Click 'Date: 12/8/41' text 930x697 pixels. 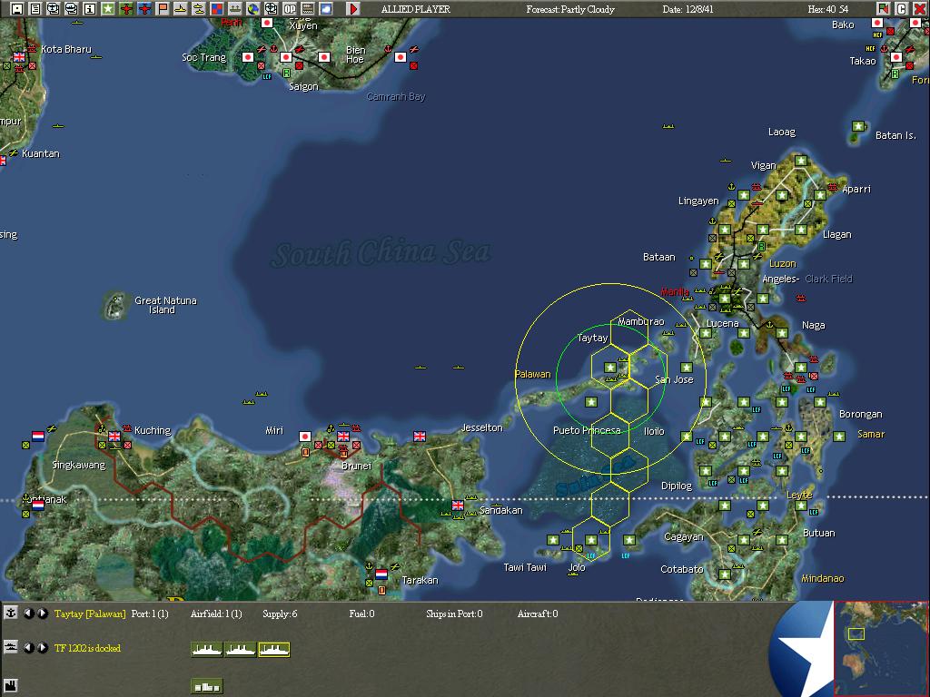[688, 9]
